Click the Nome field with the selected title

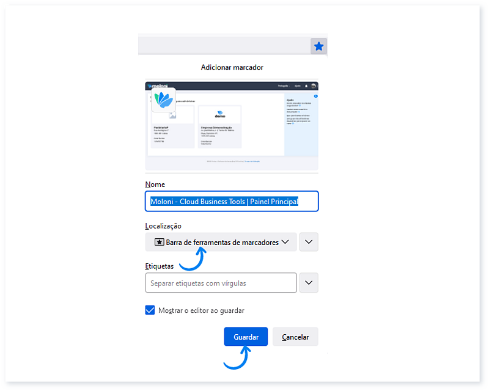(x=232, y=201)
